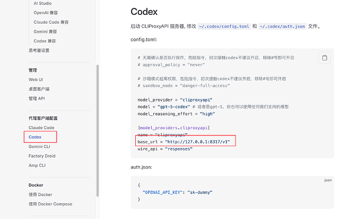Open the Claude Code 兼容 sidebar page
355x219 pixels.
tap(51, 22)
